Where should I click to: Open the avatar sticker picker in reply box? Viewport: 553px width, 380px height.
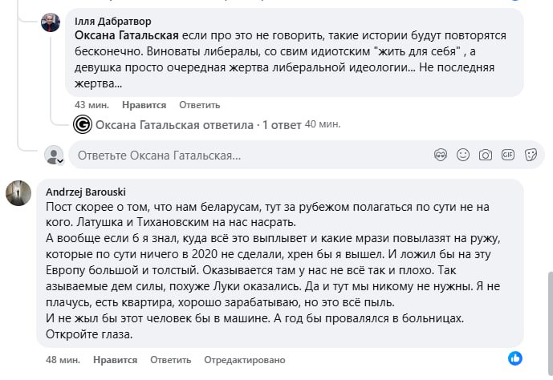click(x=440, y=155)
